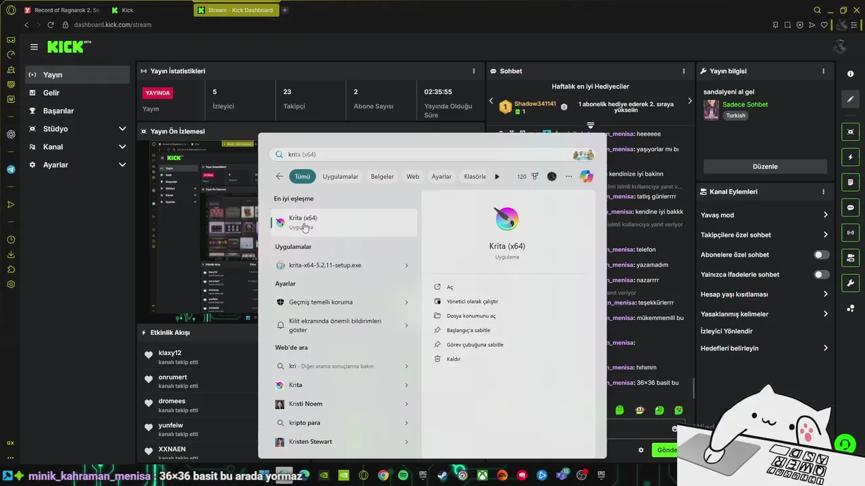Screen dimensions: 865x486
Task: Toggle Abonelere özel sohbet
Action: coord(821,255)
